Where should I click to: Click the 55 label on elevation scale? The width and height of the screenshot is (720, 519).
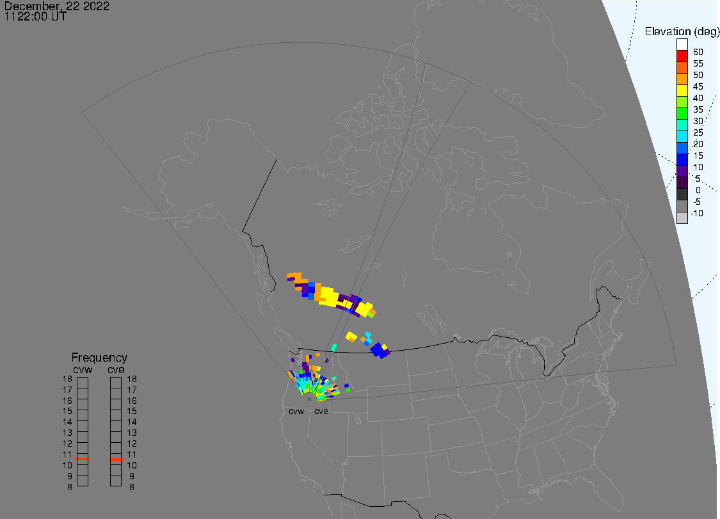698,63
